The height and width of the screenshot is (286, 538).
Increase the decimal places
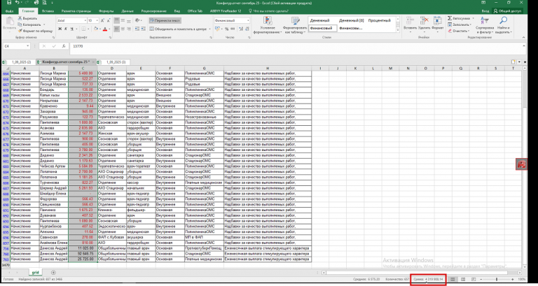point(240,29)
